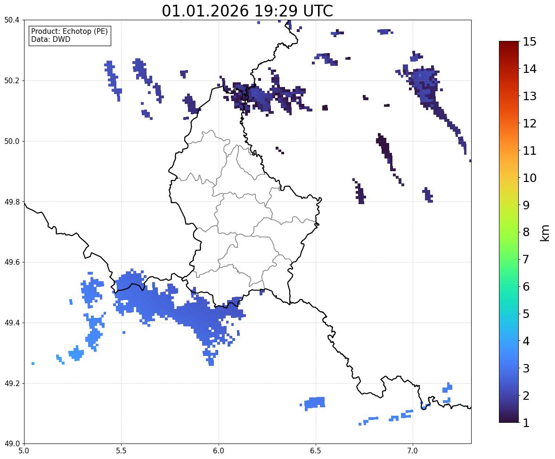Click the colorbar label '10'

pos(530,178)
